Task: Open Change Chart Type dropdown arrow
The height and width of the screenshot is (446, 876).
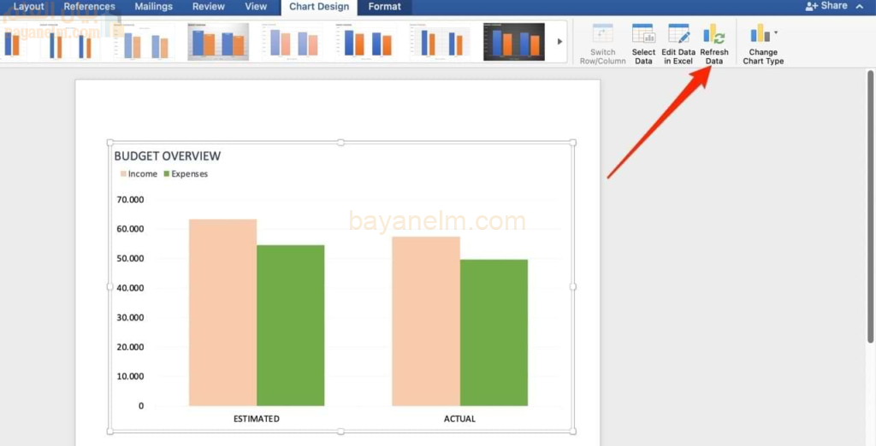Action: [776, 33]
